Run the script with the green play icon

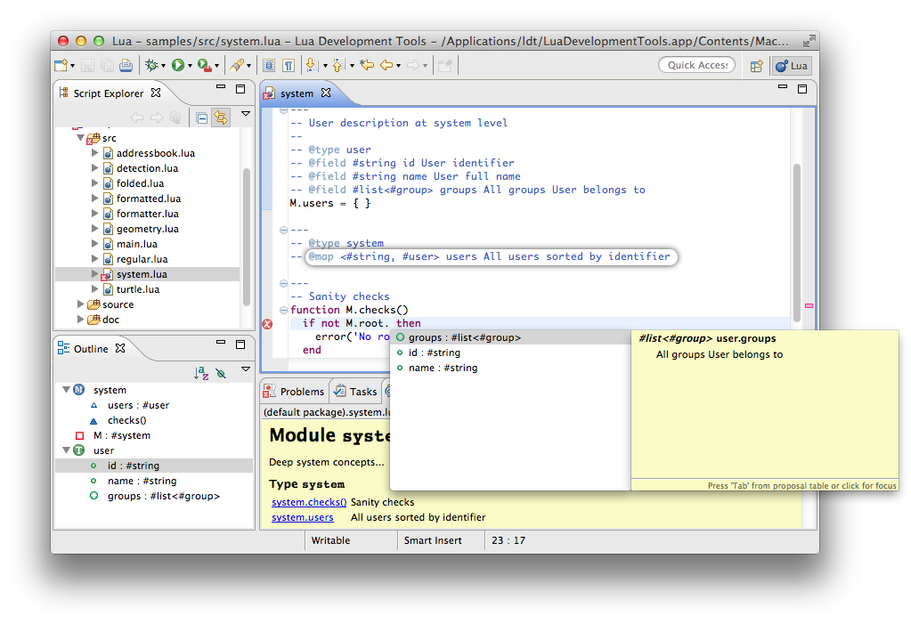click(x=178, y=65)
